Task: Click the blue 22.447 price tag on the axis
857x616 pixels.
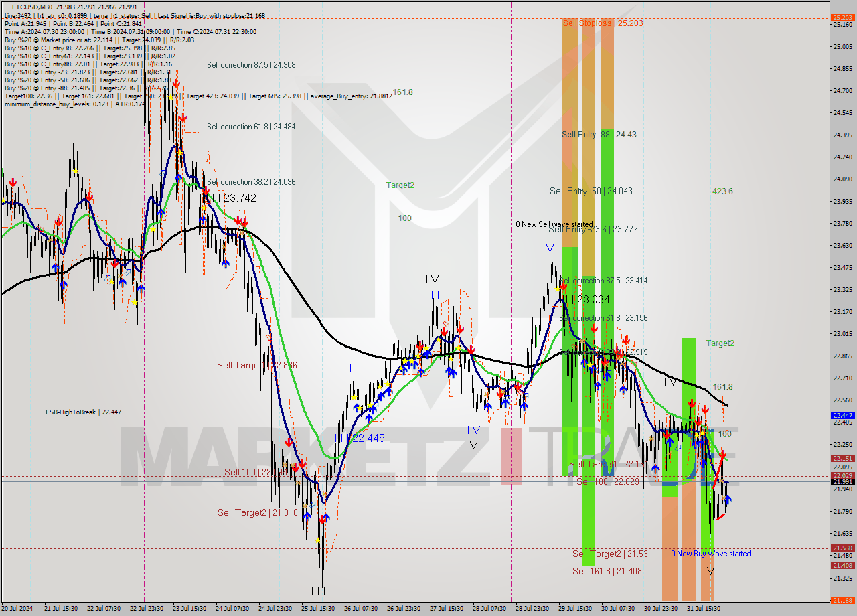Action: tap(842, 415)
